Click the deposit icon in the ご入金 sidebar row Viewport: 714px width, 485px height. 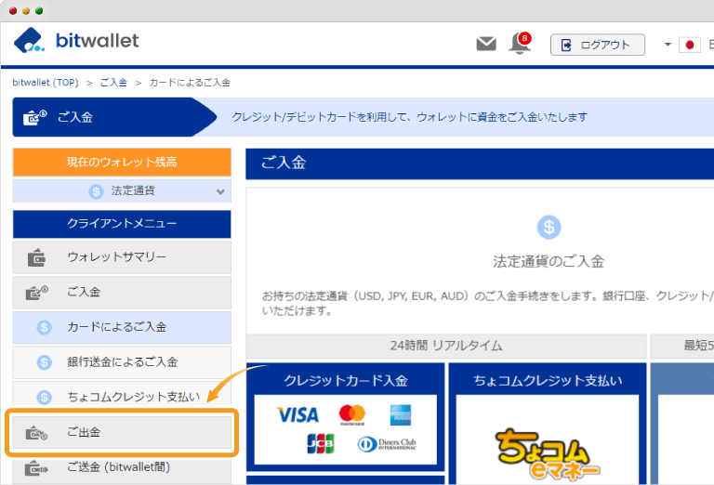[x=37, y=293]
